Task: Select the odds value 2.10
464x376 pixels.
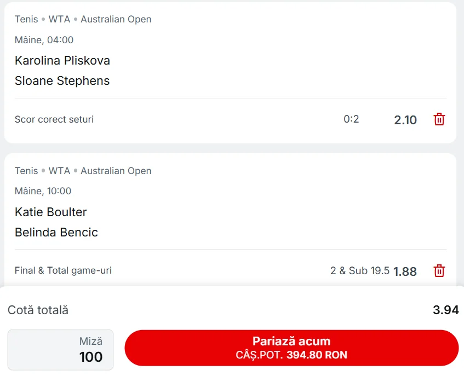Action: pos(405,120)
